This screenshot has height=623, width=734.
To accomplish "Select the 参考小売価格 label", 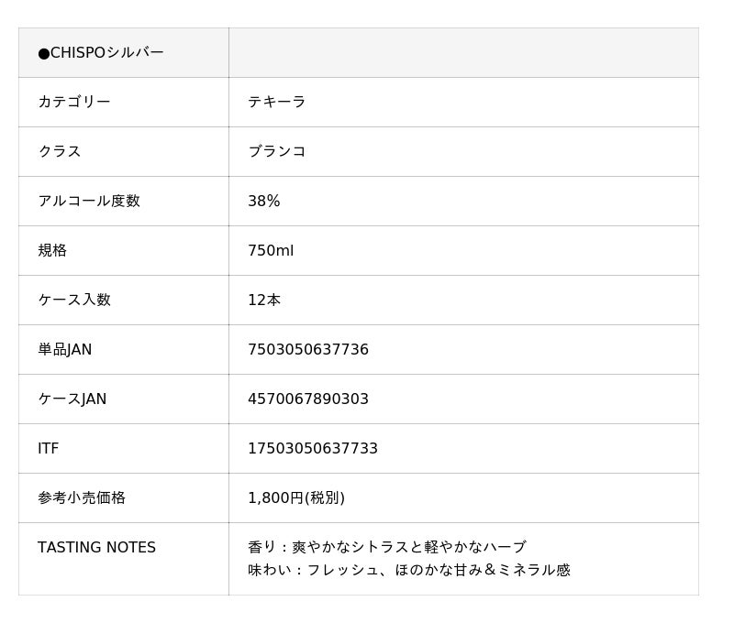I will 82,498.
